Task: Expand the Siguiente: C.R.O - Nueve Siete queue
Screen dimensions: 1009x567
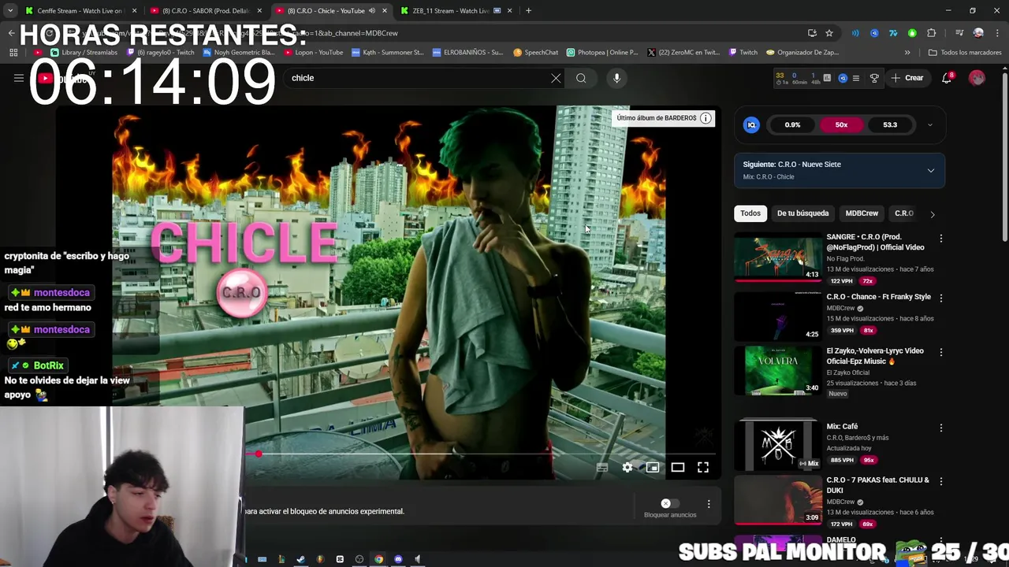Action: [x=931, y=170]
